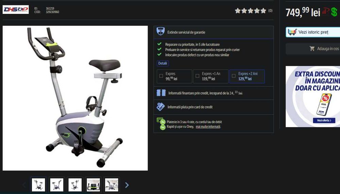
Task: Click the Oney 3x 4x installments icon
Action: pyautogui.click(x=161, y=123)
